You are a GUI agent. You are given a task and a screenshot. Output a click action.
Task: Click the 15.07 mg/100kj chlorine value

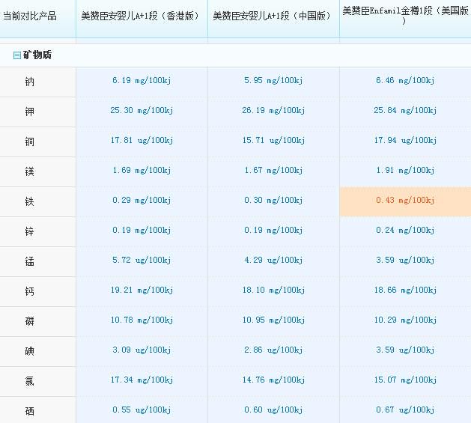point(405,380)
